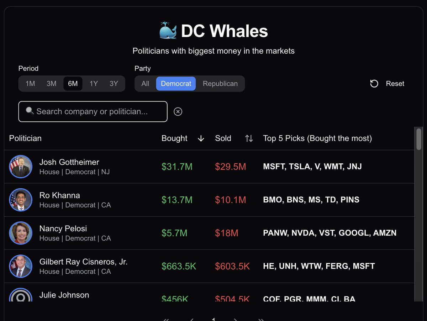
Task: Filter party by Democrat
Action: coord(176,84)
